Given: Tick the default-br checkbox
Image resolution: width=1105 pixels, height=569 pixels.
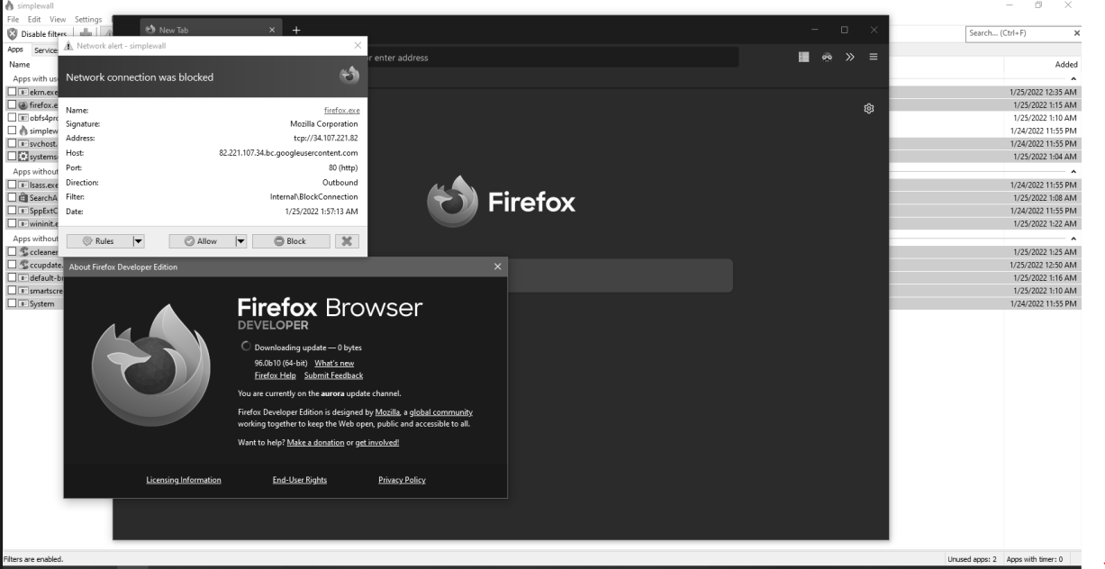Looking at the screenshot, I should point(12,277).
